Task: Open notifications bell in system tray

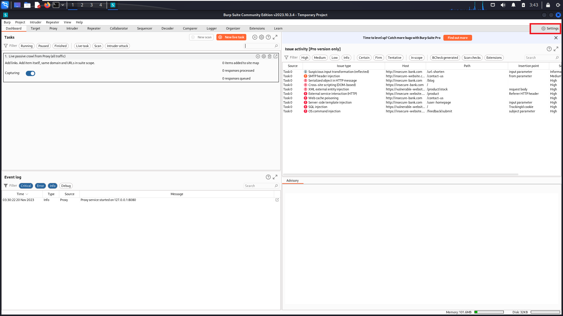Action: [x=513, y=5]
